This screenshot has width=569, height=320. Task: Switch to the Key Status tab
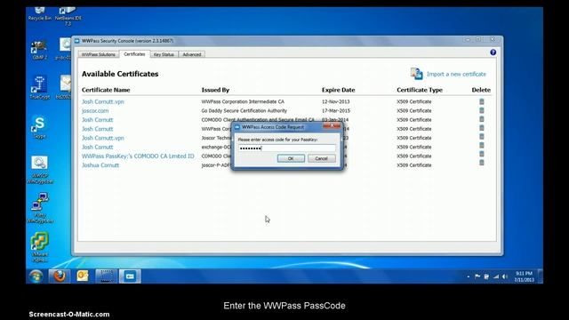(x=164, y=54)
